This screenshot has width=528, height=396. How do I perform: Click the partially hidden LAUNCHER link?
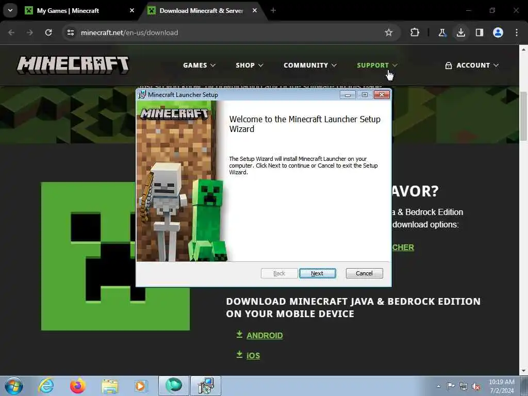[x=403, y=247]
